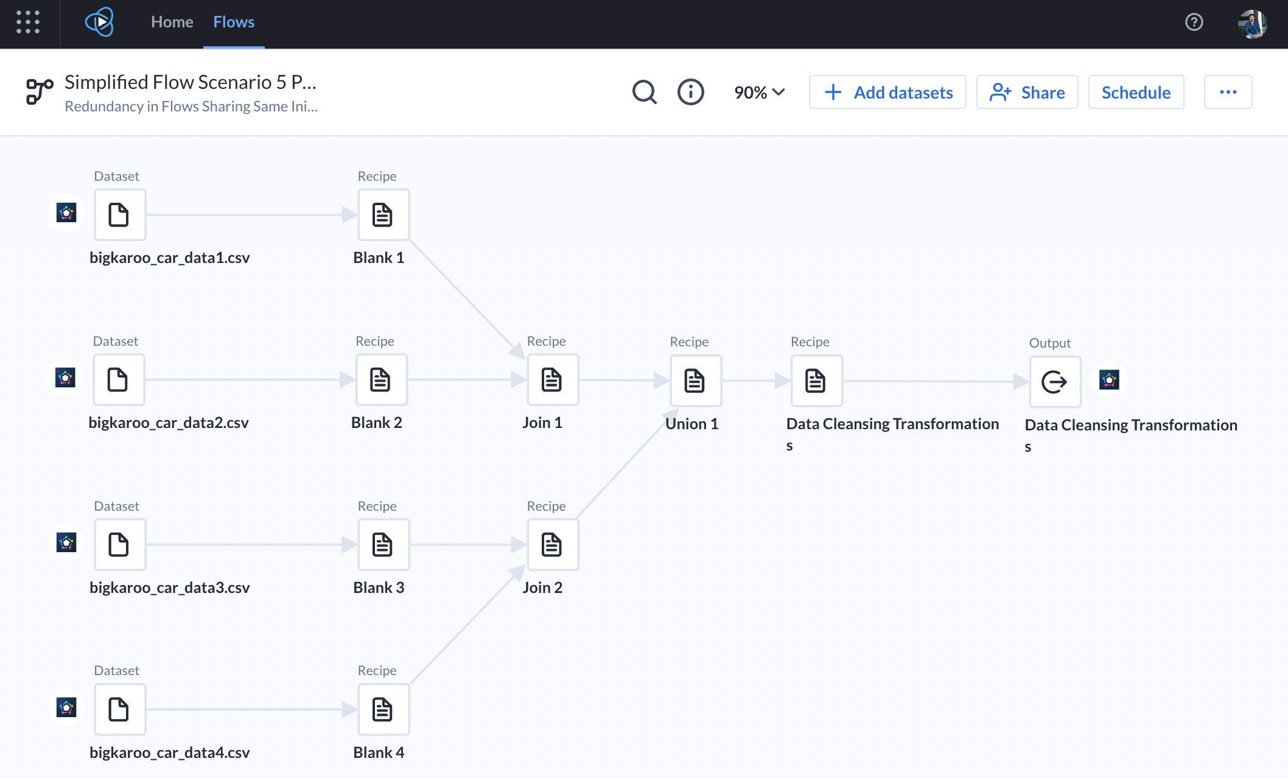Image resolution: width=1288 pixels, height=778 pixels.
Task: Switch to the Home tab
Action: tap(172, 22)
